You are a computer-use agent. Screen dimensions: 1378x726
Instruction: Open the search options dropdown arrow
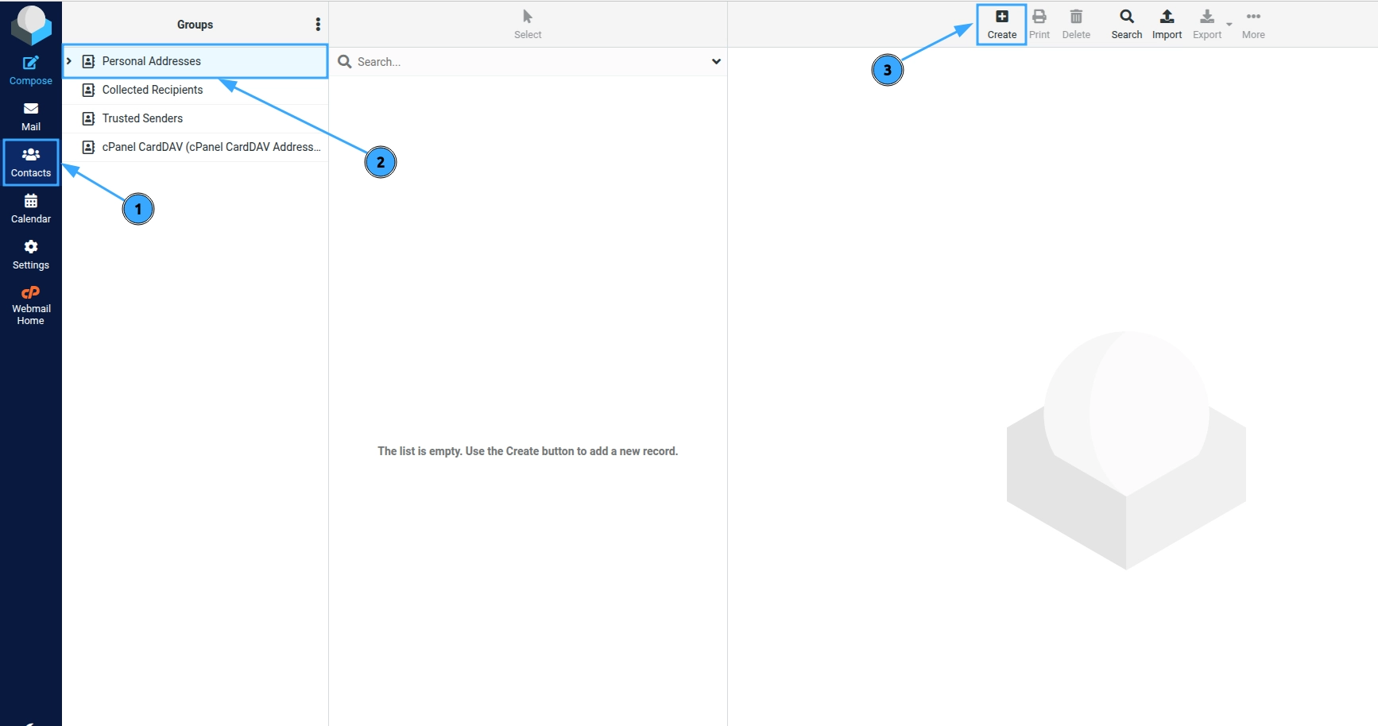[x=716, y=62]
